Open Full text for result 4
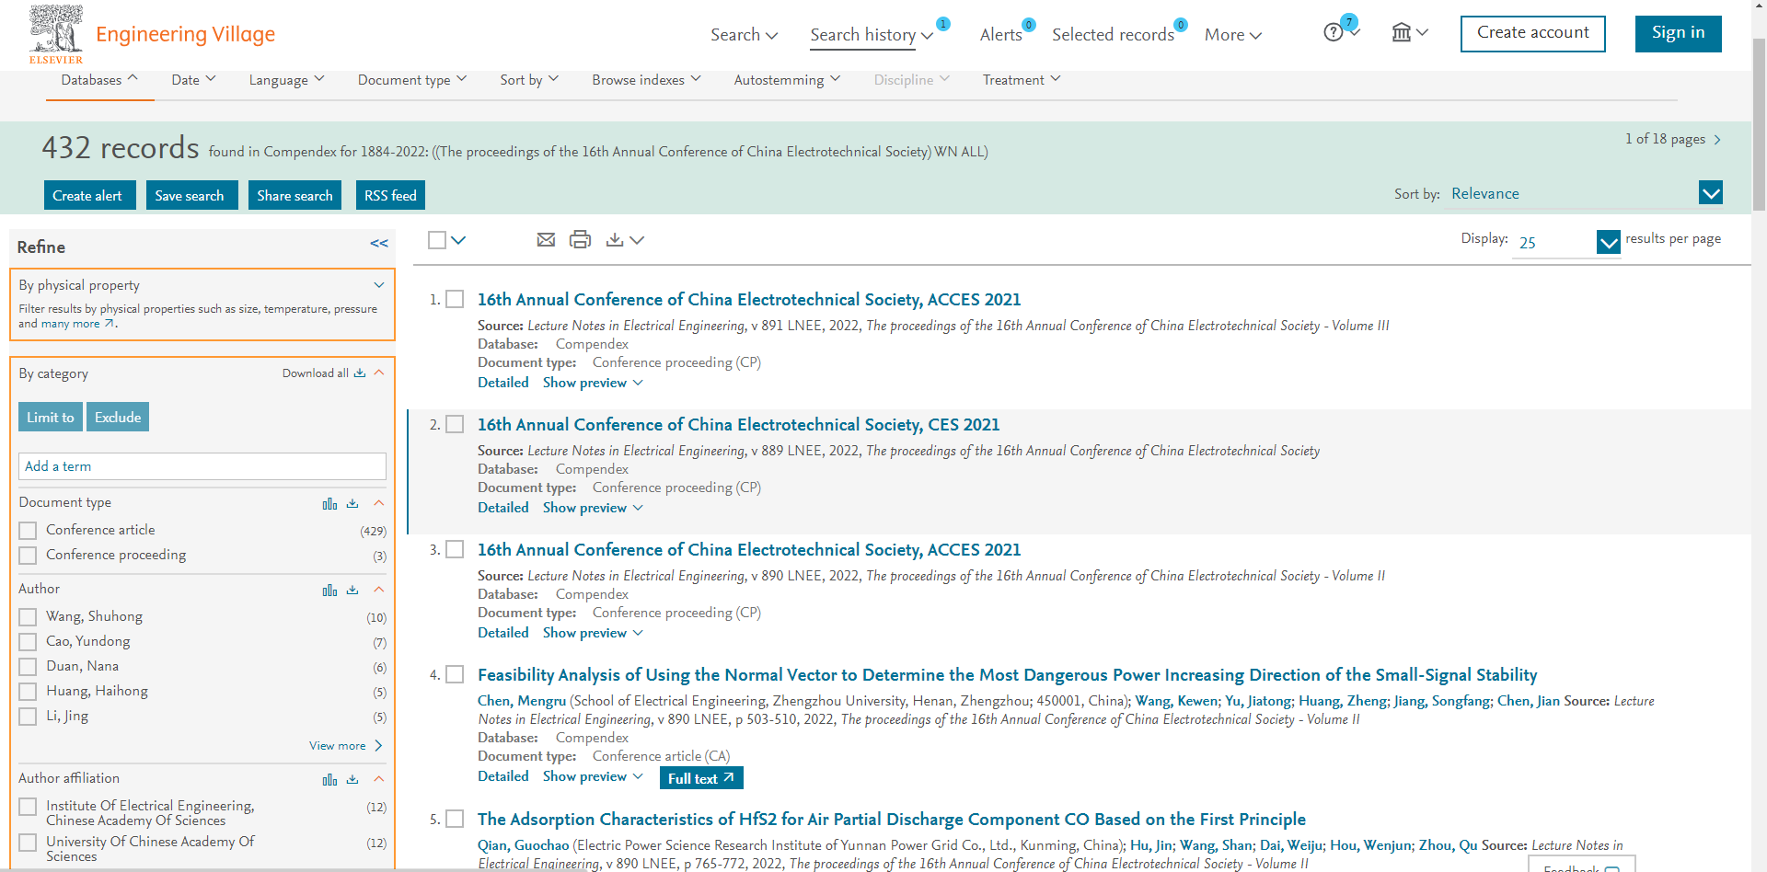The height and width of the screenshot is (872, 1767). coord(701,778)
